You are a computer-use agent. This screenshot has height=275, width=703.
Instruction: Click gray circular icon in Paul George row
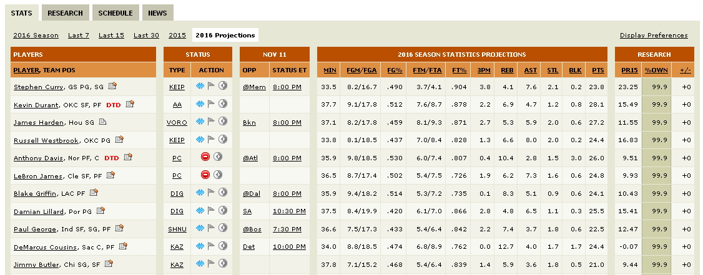(223, 228)
